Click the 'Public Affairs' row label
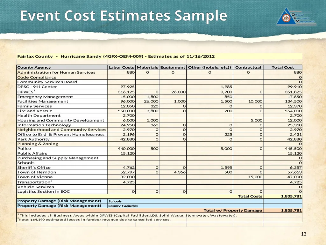This screenshot has height=245, width=326. point(32,153)
